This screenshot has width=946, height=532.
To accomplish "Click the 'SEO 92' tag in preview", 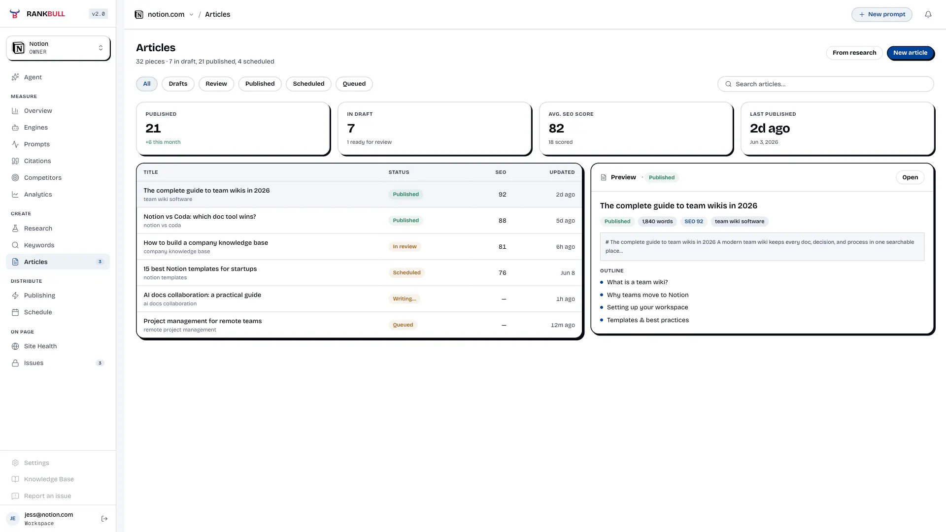I will click(694, 222).
